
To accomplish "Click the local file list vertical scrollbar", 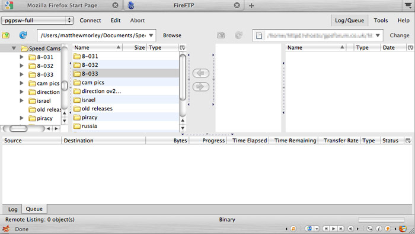I will 183,77.
